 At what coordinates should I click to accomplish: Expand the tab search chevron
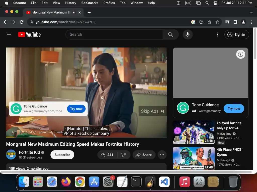coord(251,12)
